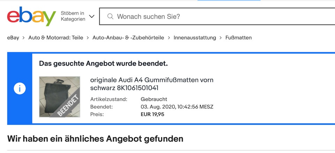Select the Beendet: label
Viewport: 335px width, 153px height.
pyautogui.click(x=102, y=107)
